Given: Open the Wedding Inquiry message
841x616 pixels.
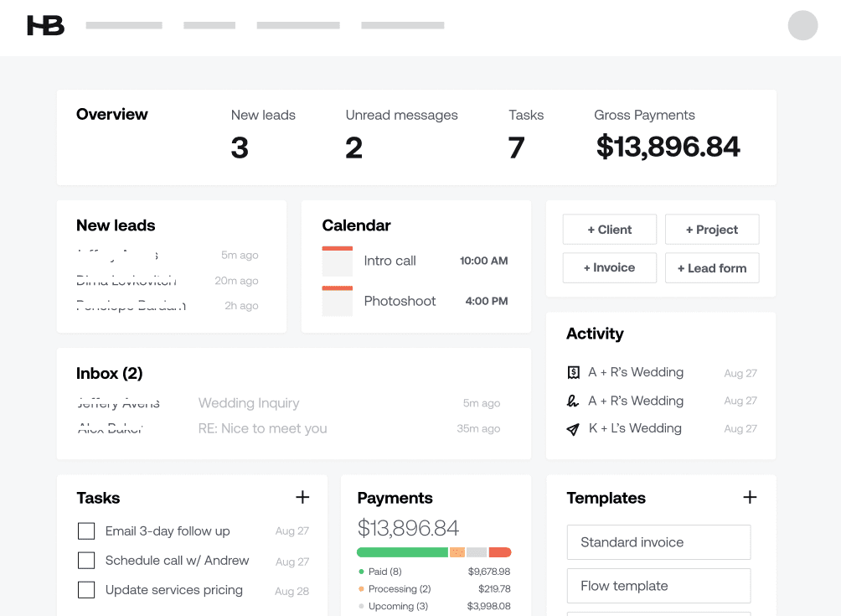Looking at the screenshot, I should click(249, 403).
